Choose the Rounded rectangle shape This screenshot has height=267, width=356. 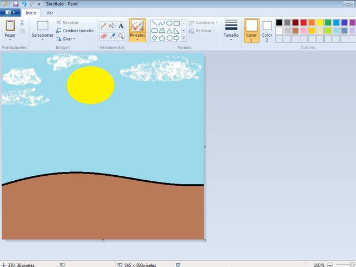pos(155,31)
